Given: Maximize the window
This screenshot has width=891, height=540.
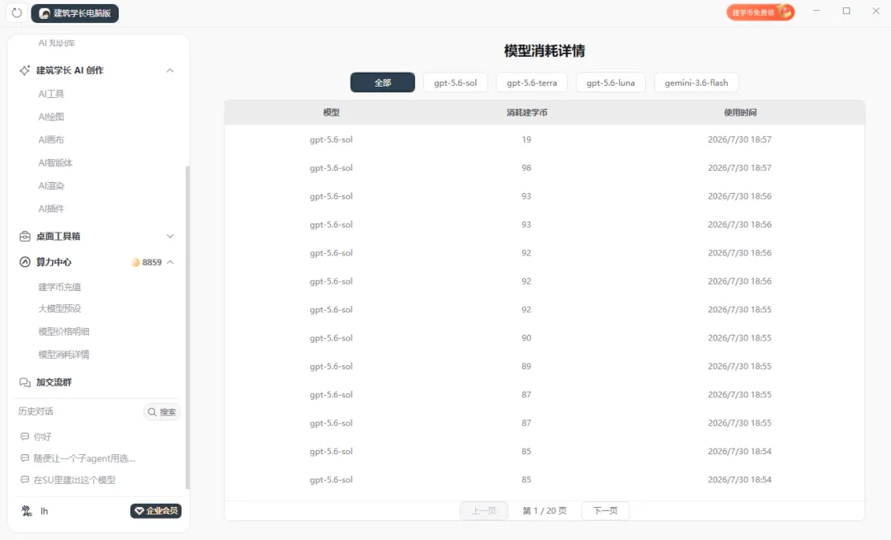Looking at the screenshot, I should [x=846, y=11].
